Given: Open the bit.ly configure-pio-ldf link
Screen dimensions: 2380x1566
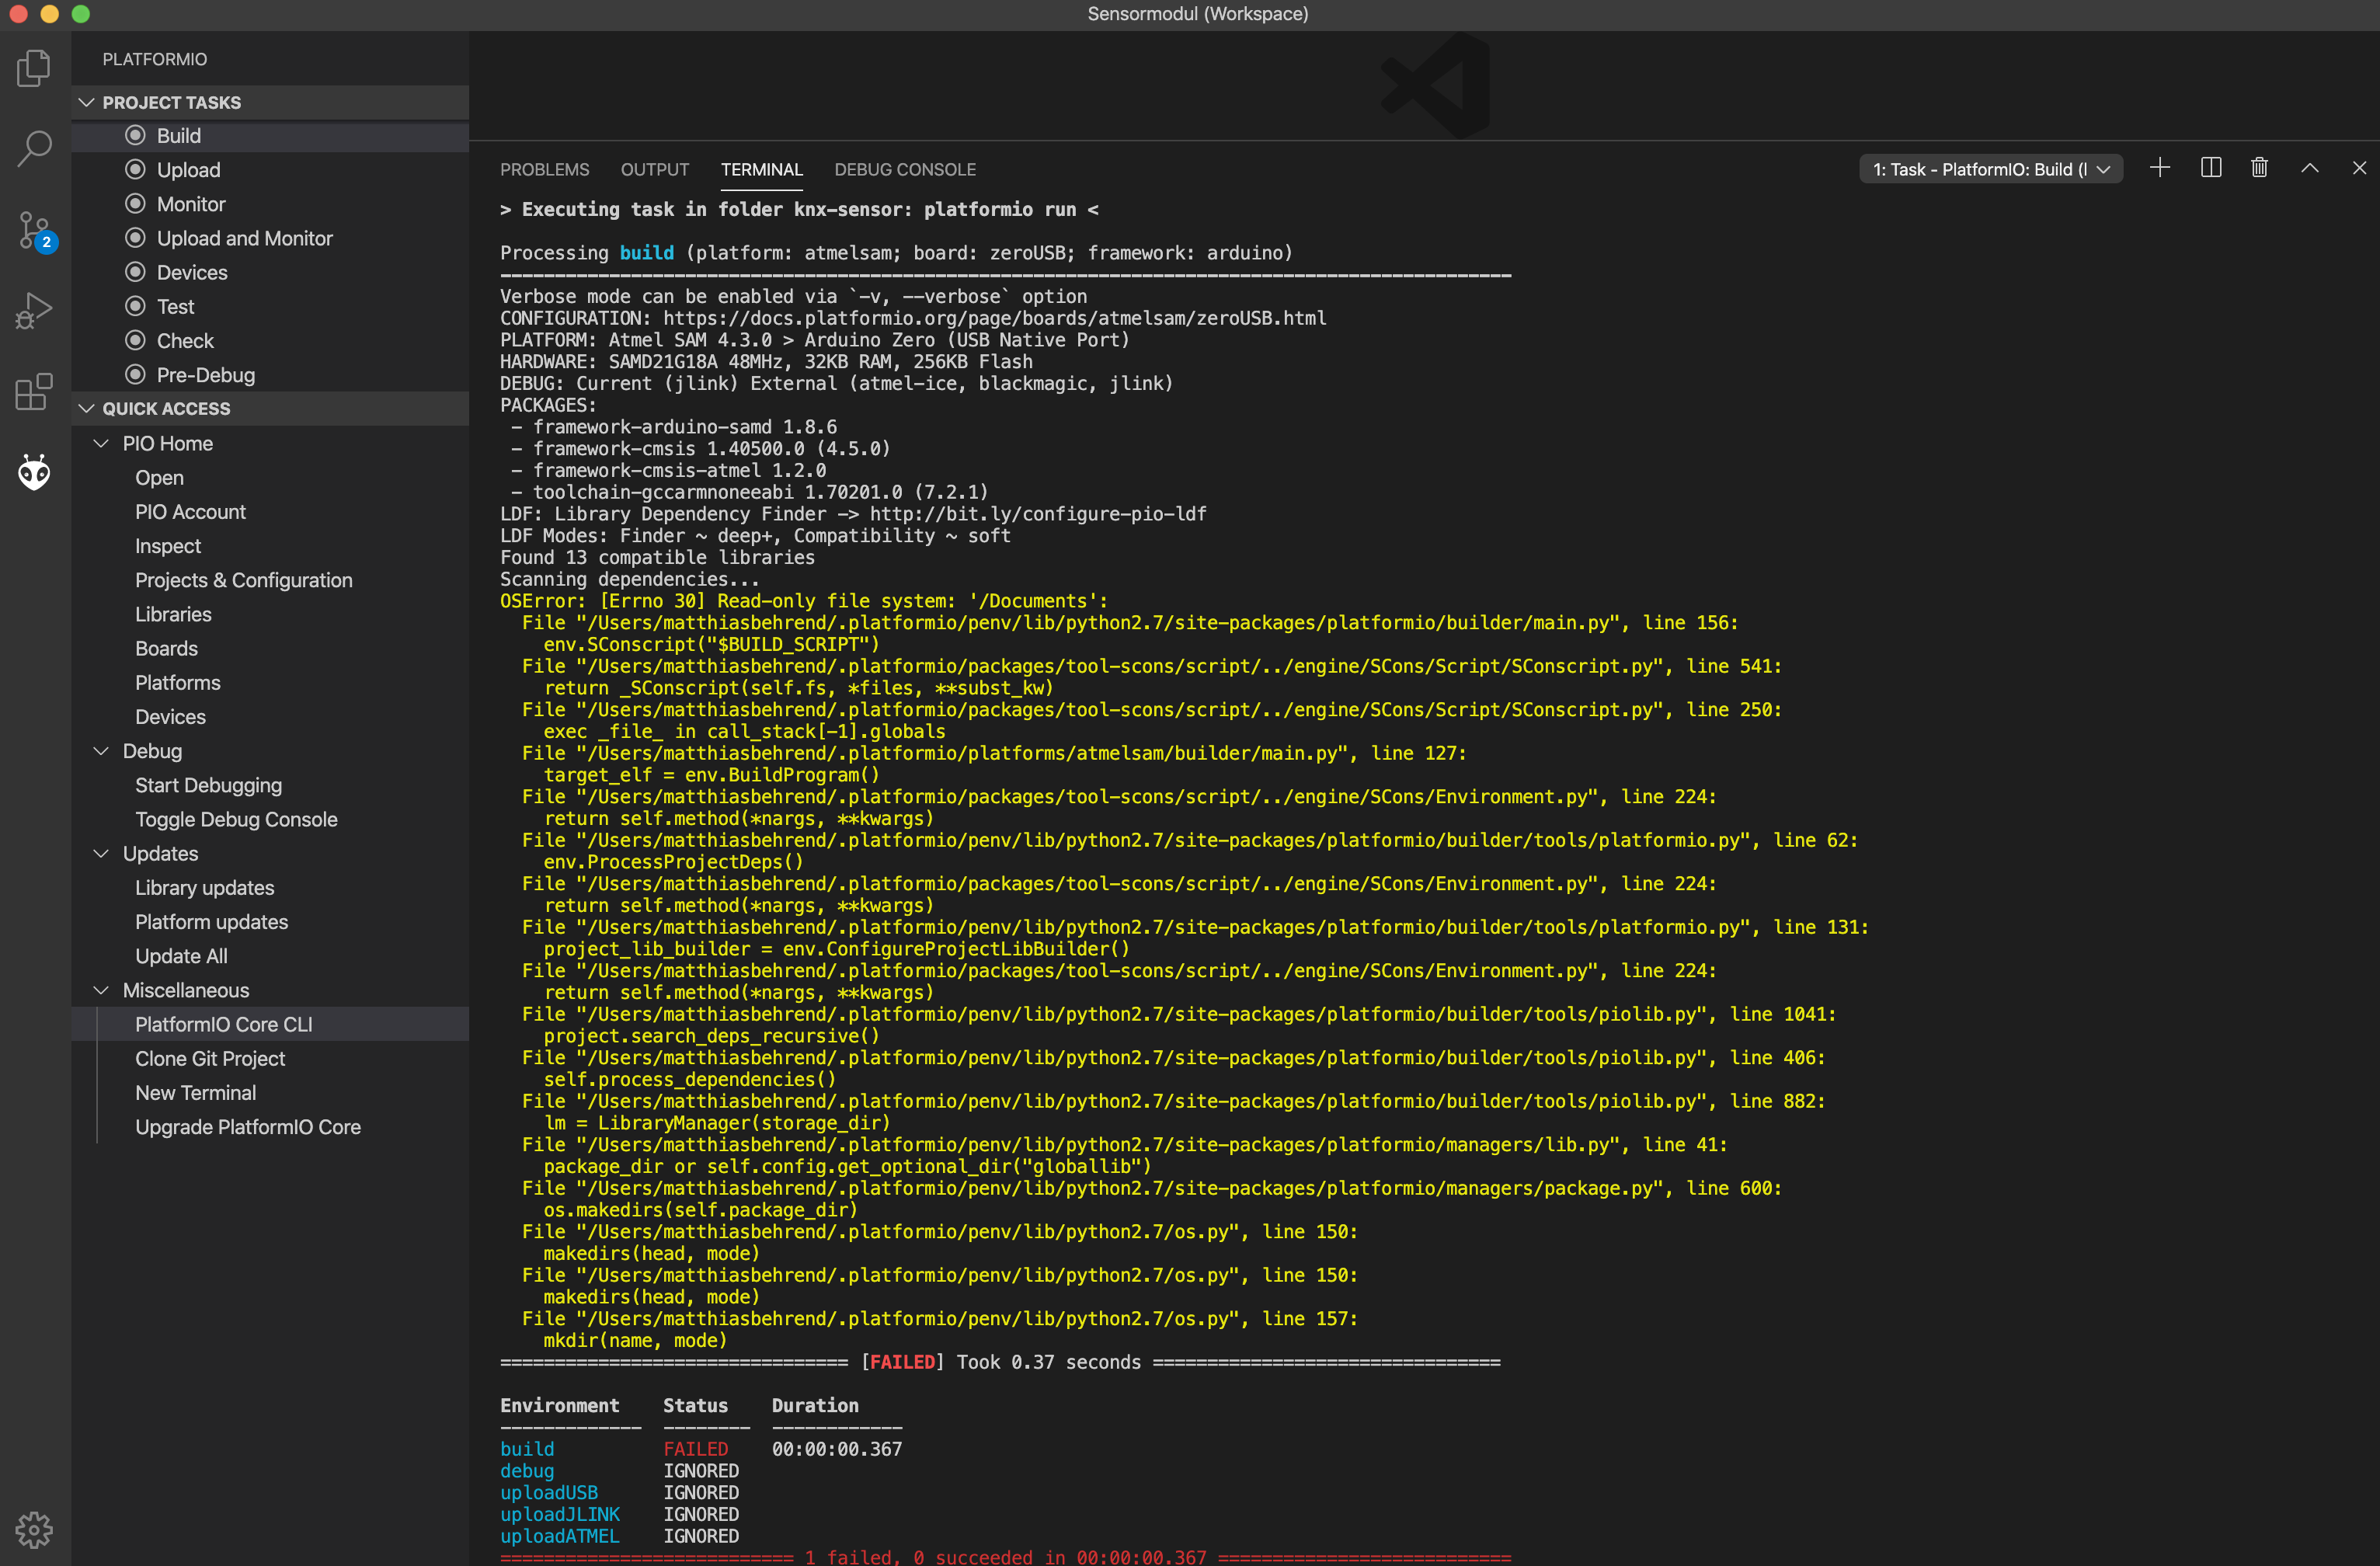Looking at the screenshot, I should [1038, 514].
